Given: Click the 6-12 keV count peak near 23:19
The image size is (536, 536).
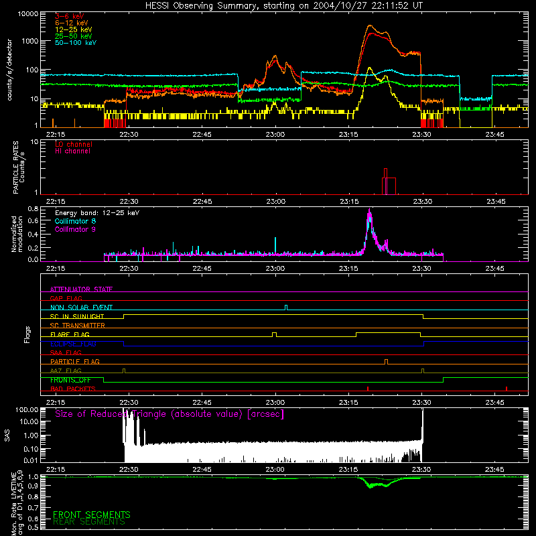Looking at the screenshot, I should (x=370, y=26).
